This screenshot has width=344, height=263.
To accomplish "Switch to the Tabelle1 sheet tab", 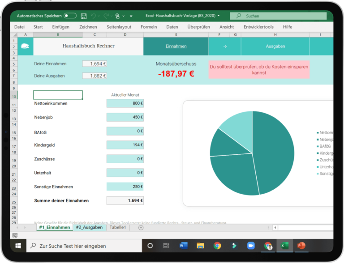I will coord(118,228).
